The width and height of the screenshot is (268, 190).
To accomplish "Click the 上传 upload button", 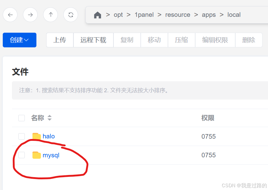I will pyautogui.click(x=60, y=40).
